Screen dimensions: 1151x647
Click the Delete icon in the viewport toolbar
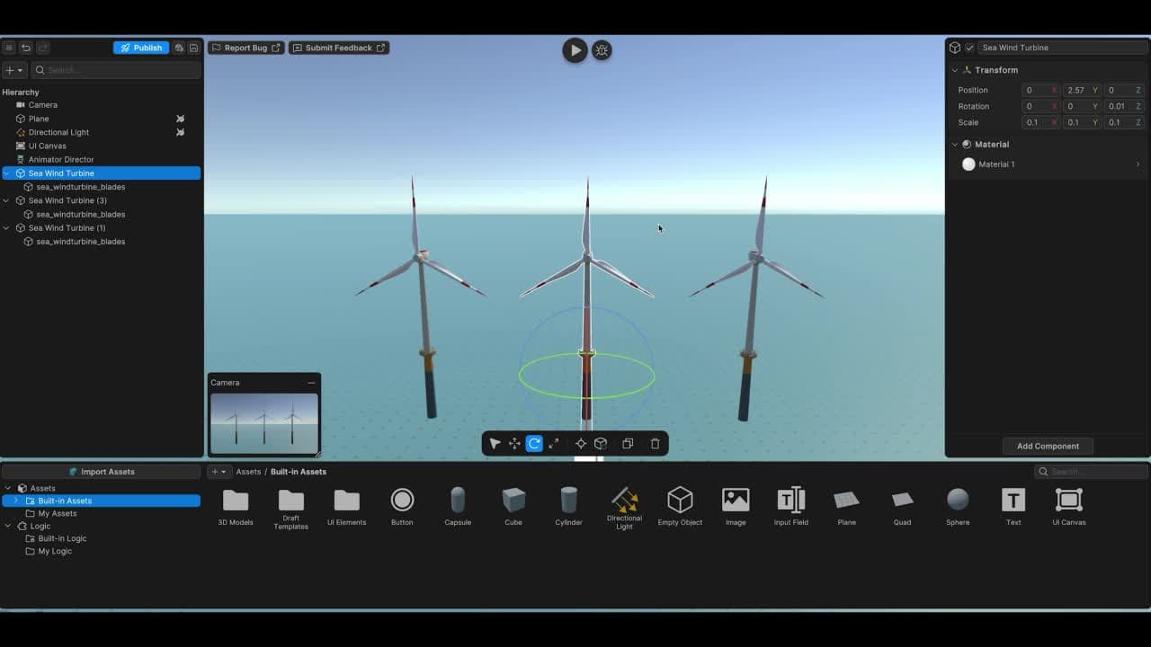tap(655, 443)
